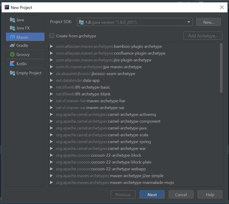
Task: Expand camel-archetype-spring entry
Action: 51,142
